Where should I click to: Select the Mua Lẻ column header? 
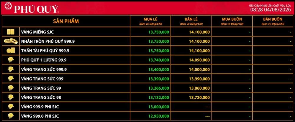(150, 21)
